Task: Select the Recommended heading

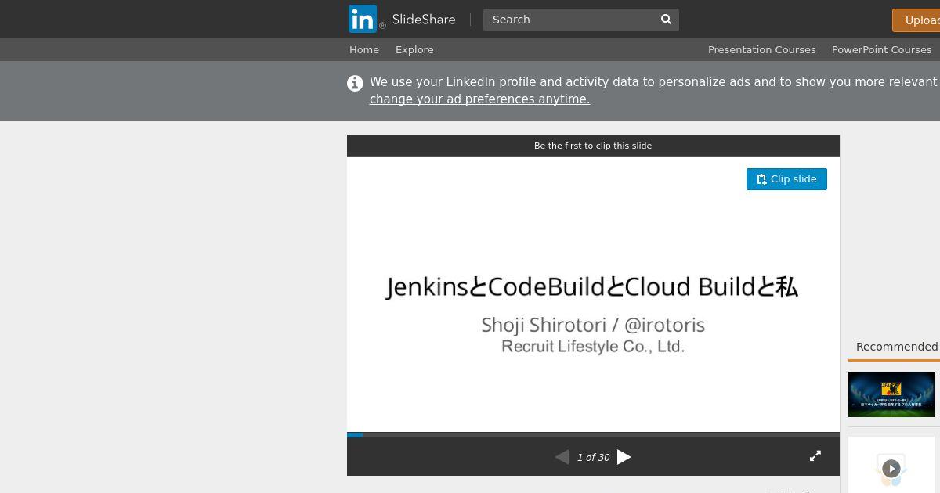Action: [897, 347]
